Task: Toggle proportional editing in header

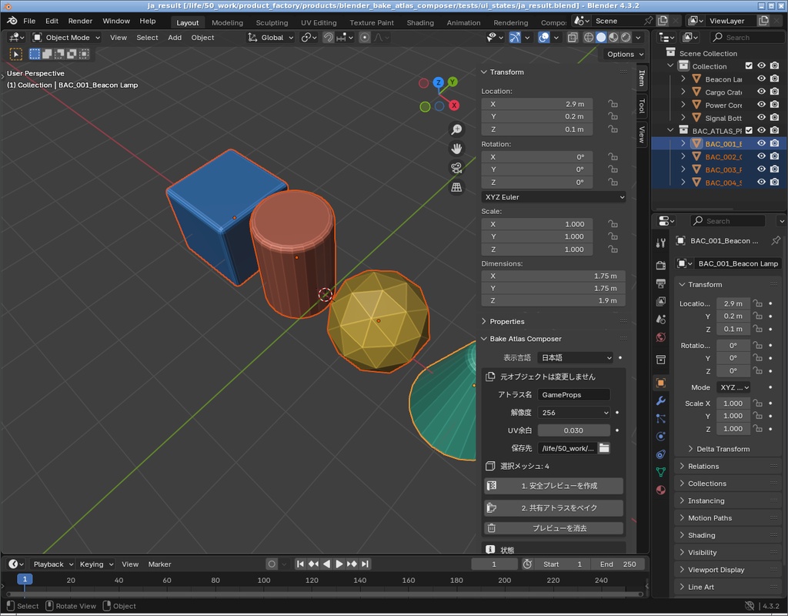Action: click(x=366, y=37)
